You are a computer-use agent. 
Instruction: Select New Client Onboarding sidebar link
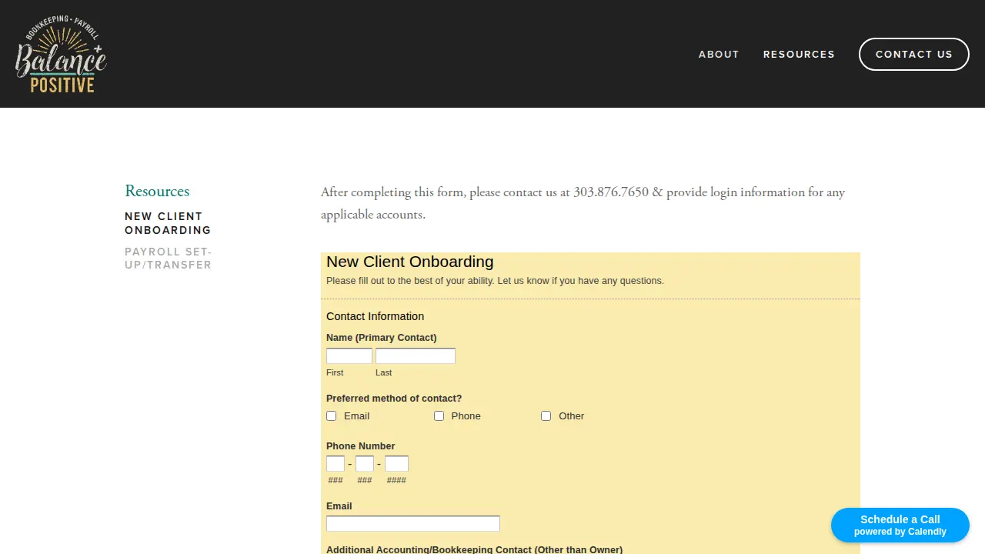[168, 223]
